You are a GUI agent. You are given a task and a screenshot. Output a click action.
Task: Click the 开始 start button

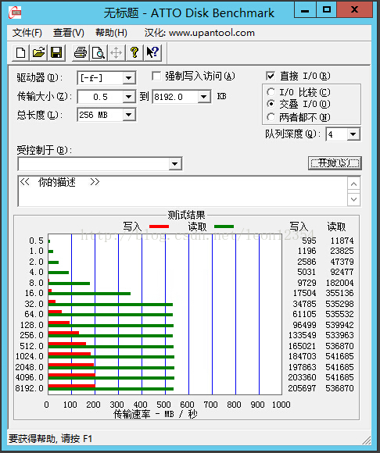pyautogui.click(x=335, y=163)
